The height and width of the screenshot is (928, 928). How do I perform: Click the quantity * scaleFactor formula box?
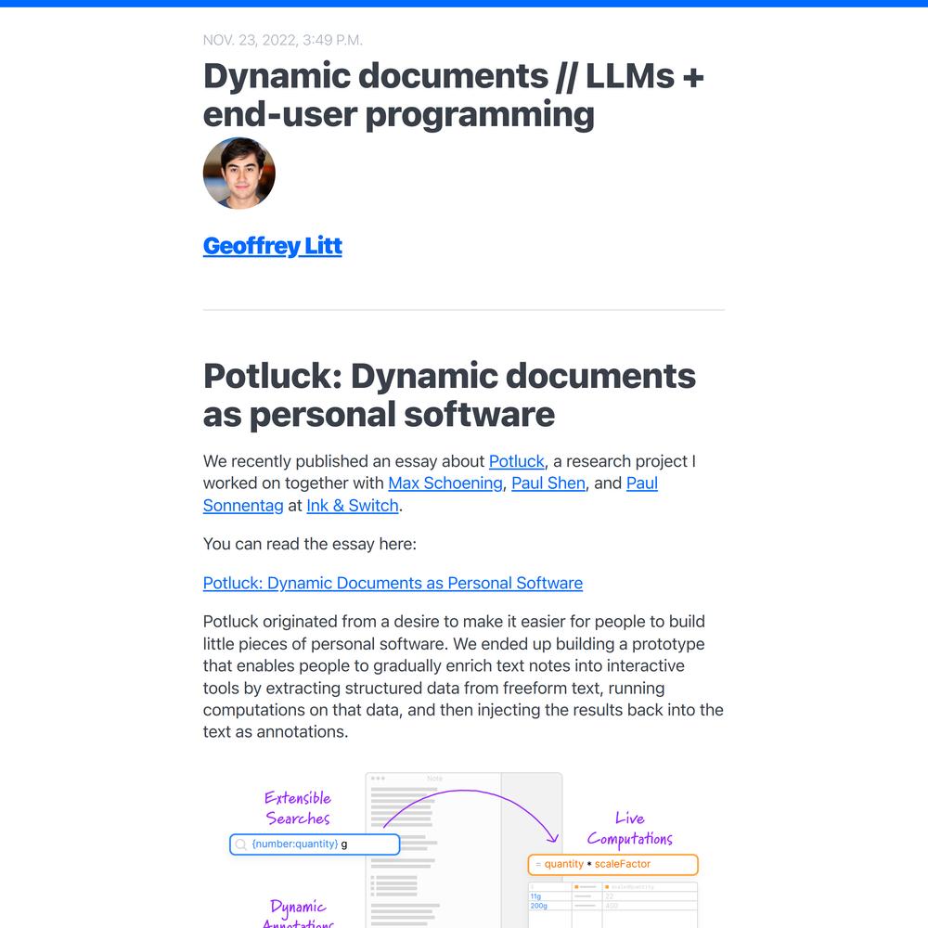[613, 864]
